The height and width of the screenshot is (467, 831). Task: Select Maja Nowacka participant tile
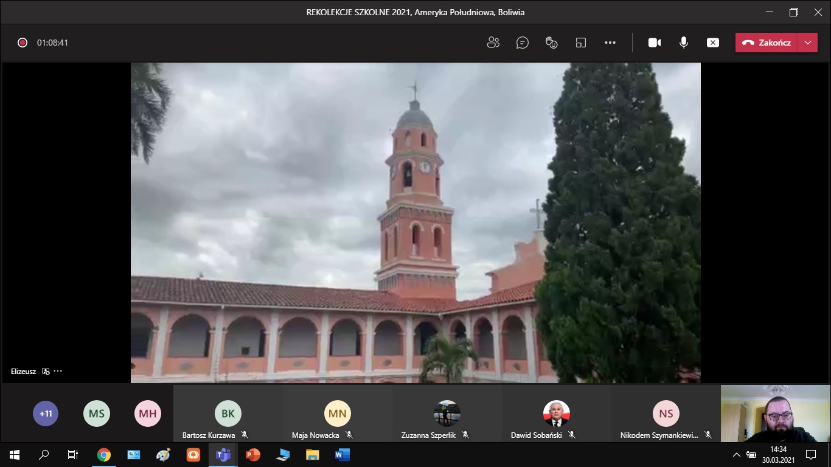338,415
